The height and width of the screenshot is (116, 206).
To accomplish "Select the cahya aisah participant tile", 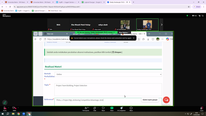I will (x=103, y=25).
